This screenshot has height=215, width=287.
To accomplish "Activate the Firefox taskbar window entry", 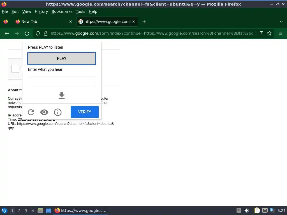I will click(x=80, y=211).
